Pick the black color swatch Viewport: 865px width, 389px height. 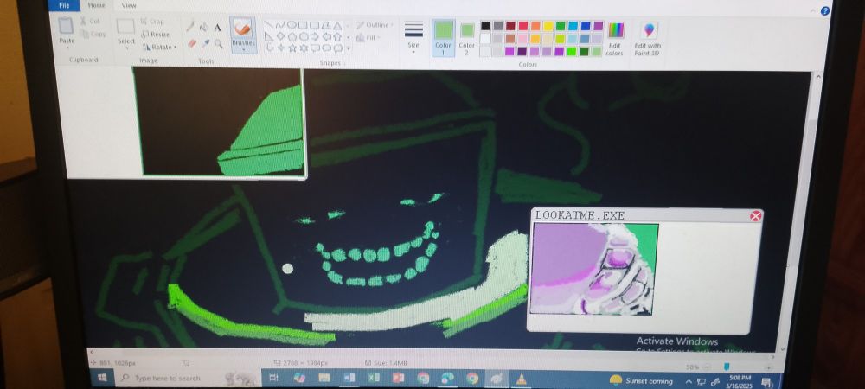click(485, 25)
